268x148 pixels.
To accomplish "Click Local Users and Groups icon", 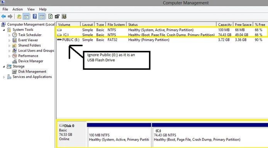I will coord(15,50).
